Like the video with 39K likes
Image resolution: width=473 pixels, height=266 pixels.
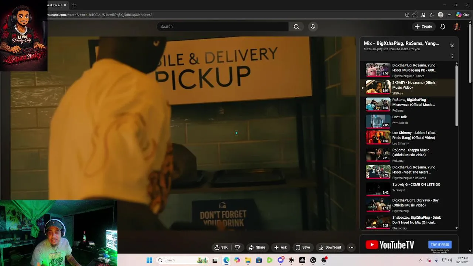tap(221, 248)
